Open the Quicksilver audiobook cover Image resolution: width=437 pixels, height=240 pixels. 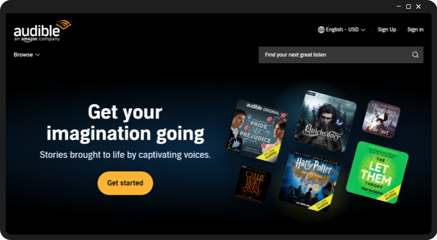tap(325, 121)
